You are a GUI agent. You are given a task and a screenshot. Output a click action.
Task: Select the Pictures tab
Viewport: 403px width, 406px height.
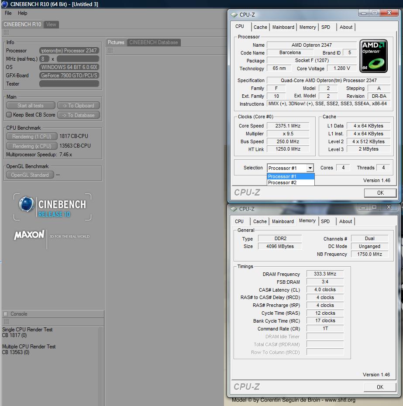(x=116, y=42)
